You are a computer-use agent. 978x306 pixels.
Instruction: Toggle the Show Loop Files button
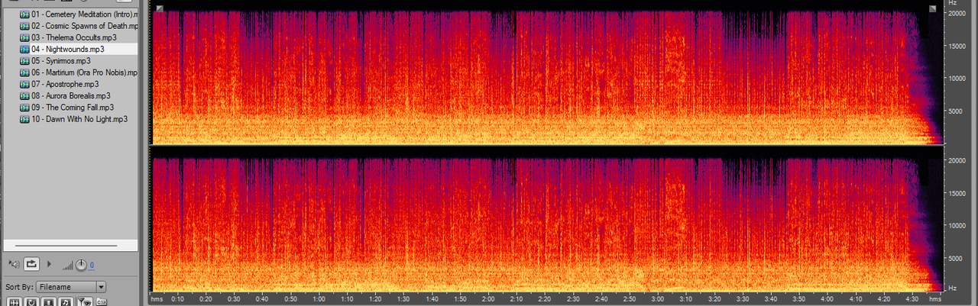click(x=30, y=302)
